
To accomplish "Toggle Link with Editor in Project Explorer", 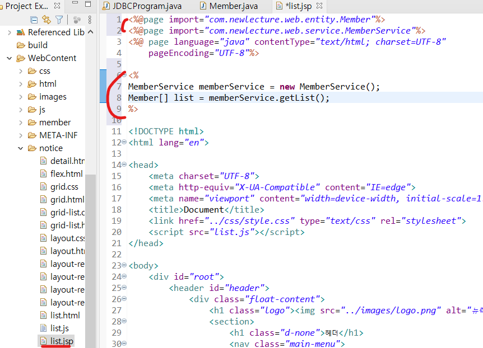I will 47,20.
